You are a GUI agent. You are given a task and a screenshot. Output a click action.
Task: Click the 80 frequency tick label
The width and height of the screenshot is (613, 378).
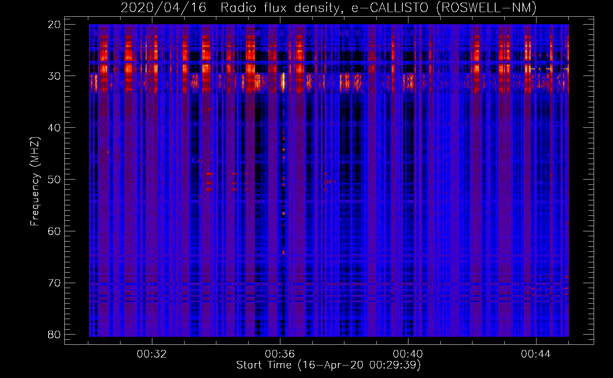tap(54, 335)
